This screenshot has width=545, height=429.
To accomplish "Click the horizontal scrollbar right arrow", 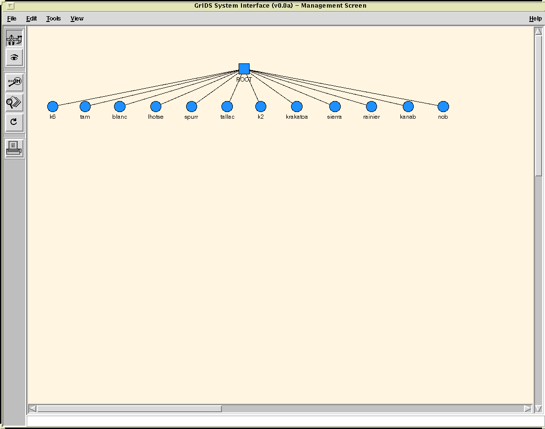I will click(527, 409).
